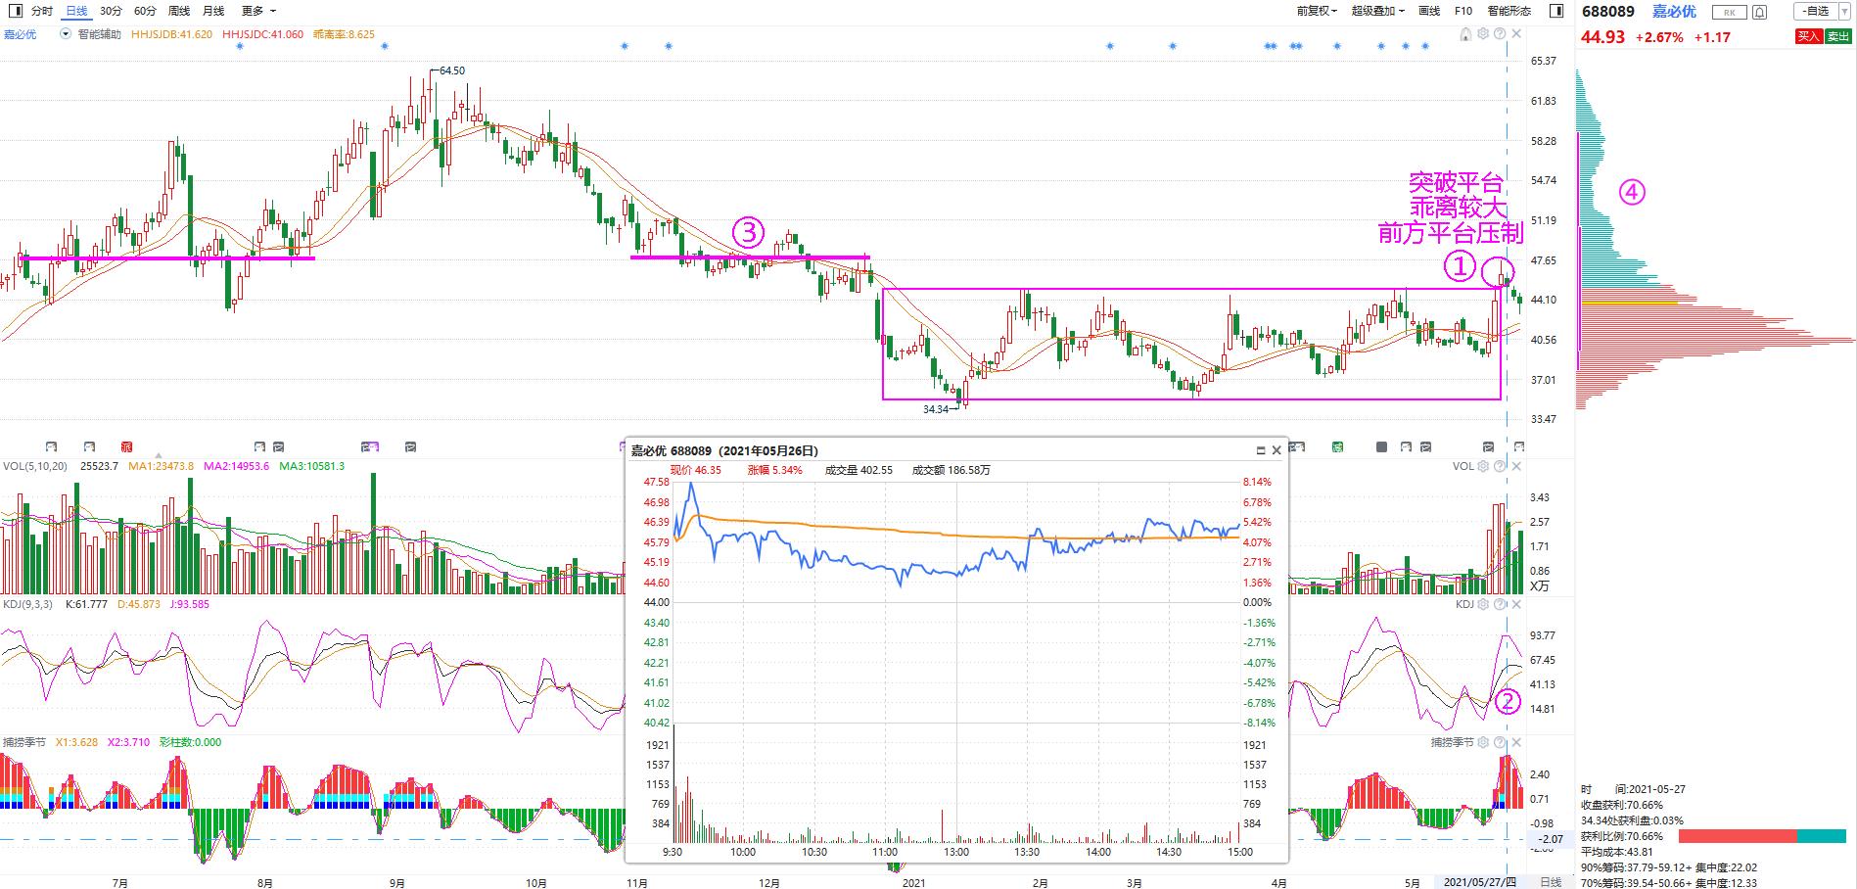The image size is (1857, 889).
Task: Click the HHJSJDC:41.060 indicator value
Action: click(263, 34)
